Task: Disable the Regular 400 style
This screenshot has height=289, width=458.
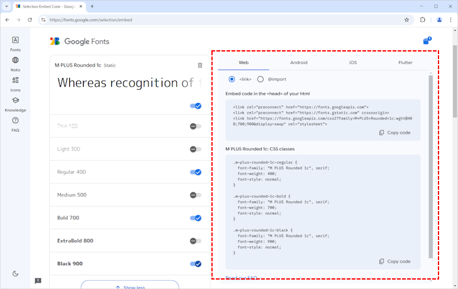Action: coord(196,172)
